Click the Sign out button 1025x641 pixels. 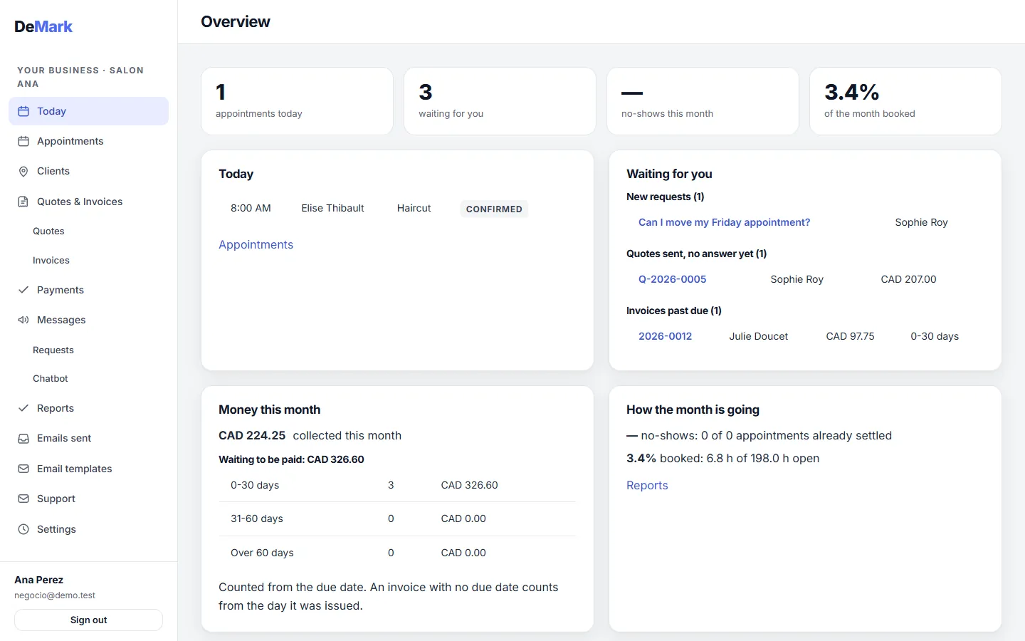pos(88,620)
